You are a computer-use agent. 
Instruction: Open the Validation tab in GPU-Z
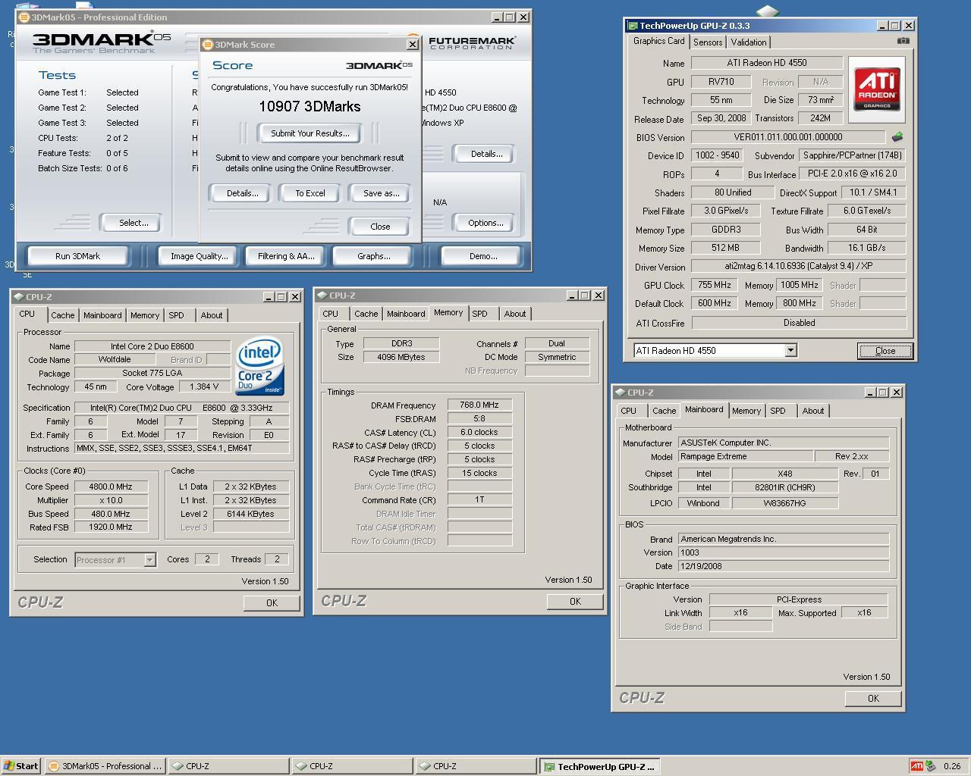[749, 42]
